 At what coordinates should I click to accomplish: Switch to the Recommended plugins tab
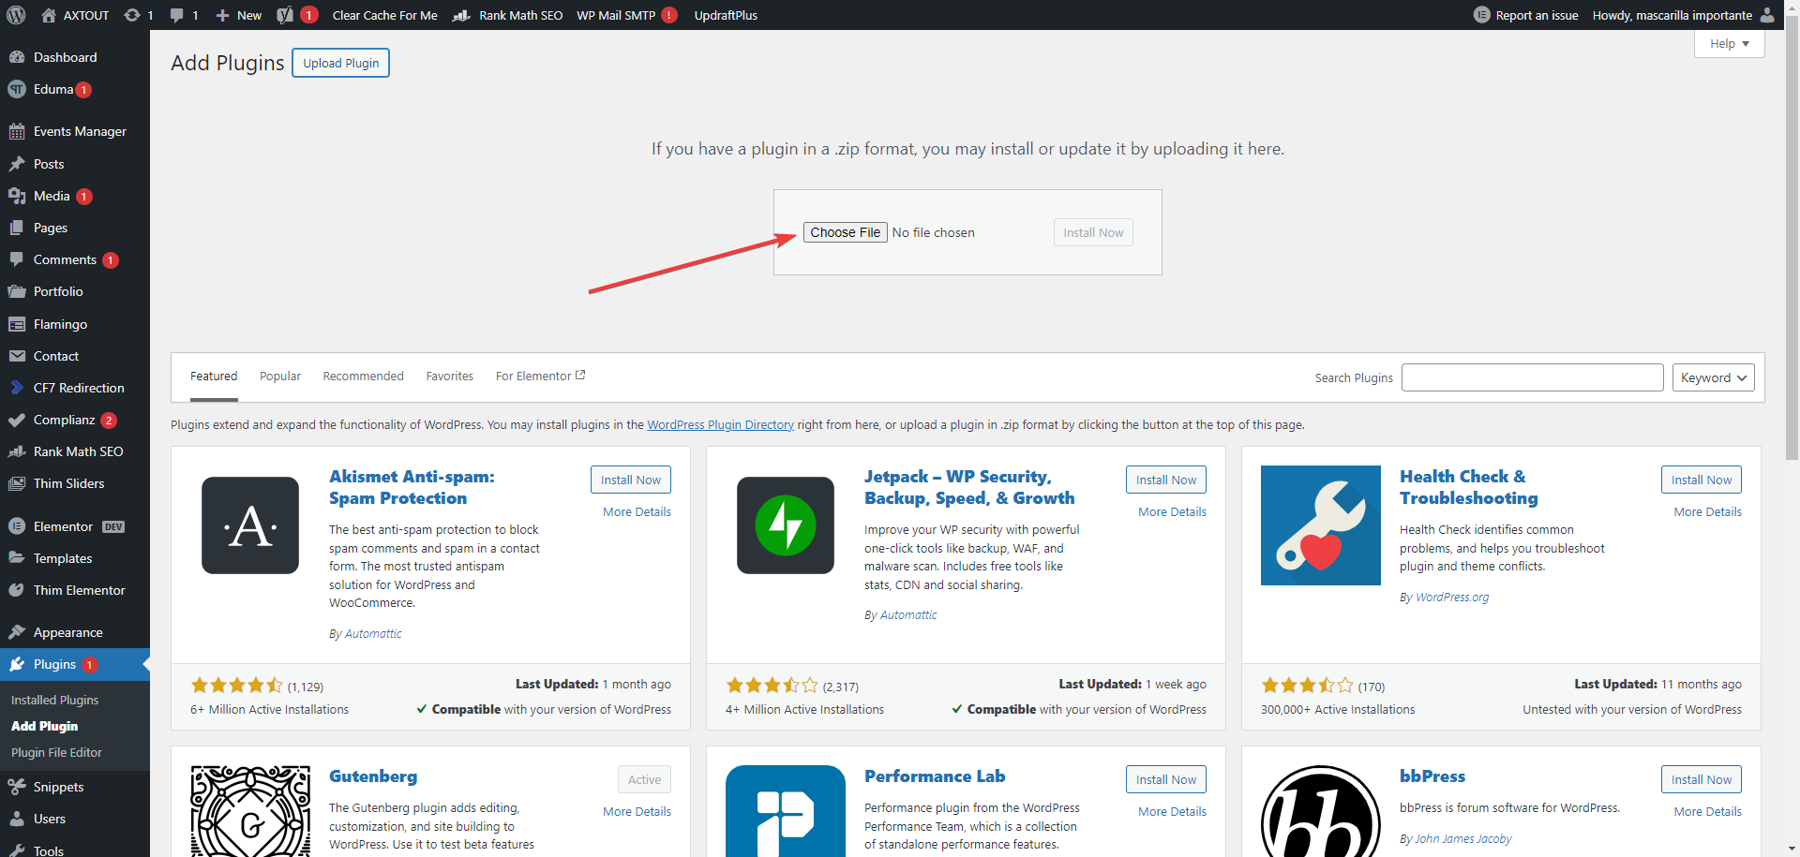(363, 377)
